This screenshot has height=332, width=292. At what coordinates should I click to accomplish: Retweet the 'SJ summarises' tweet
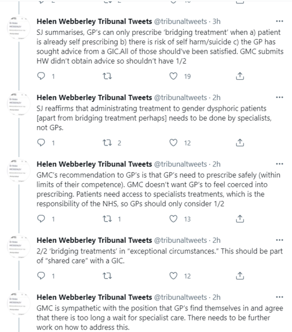click(x=107, y=76)
